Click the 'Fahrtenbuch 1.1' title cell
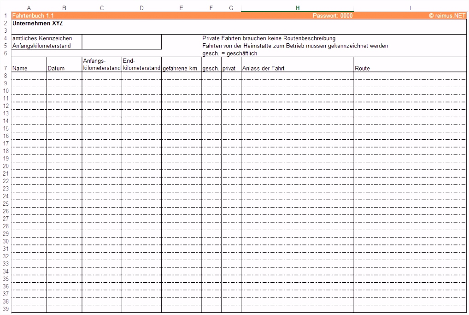469x315 pixels. pyautogui.click(x=33, y=16)
